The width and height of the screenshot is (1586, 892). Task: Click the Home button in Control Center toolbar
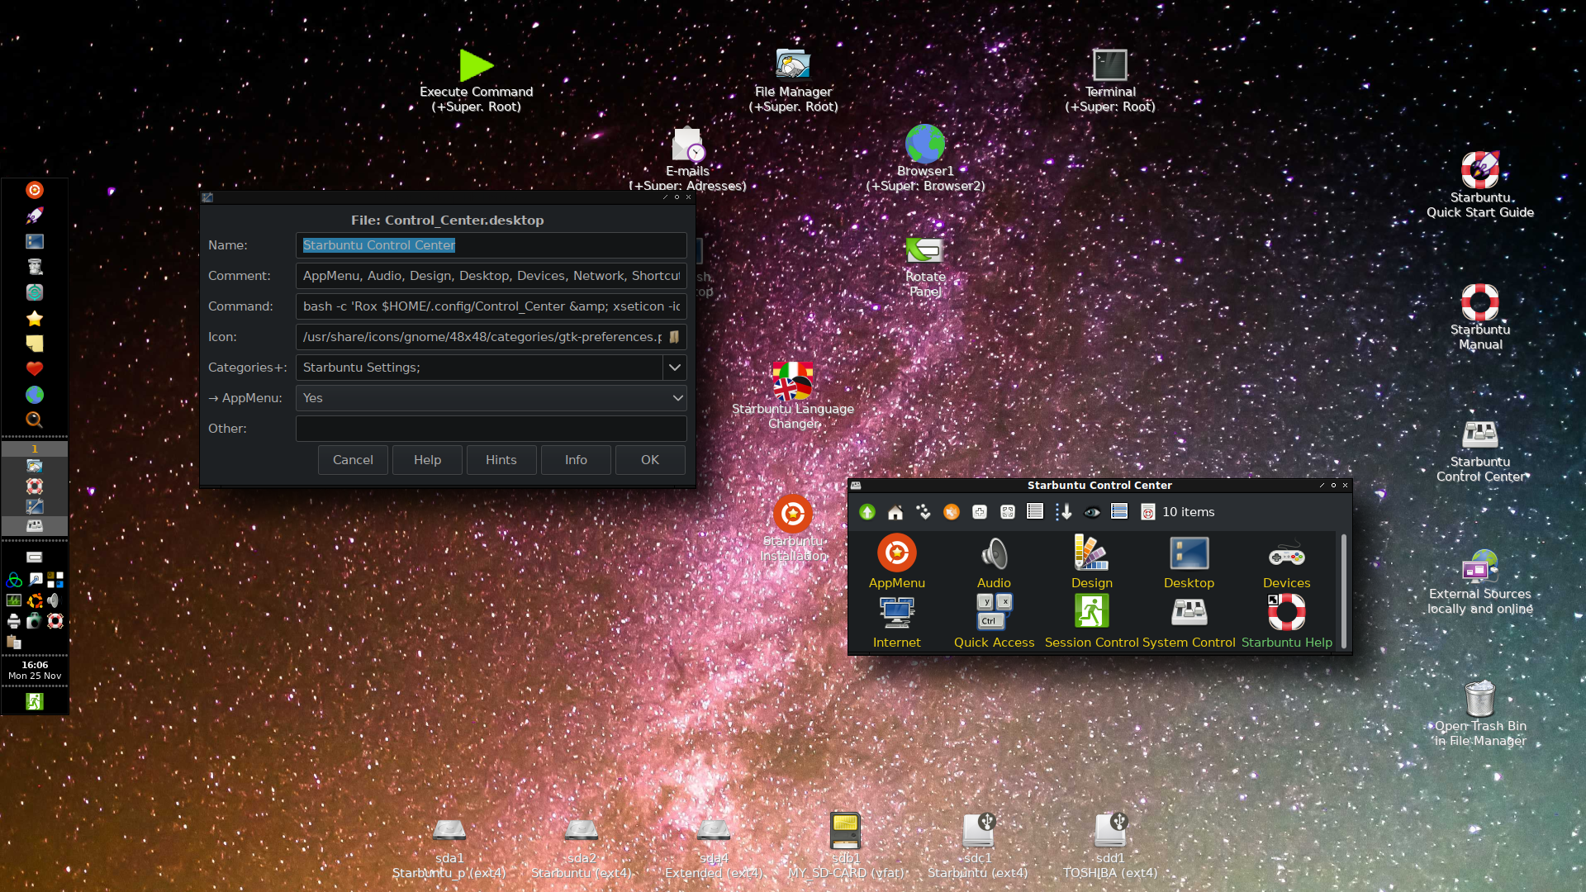tap(895, 512)
